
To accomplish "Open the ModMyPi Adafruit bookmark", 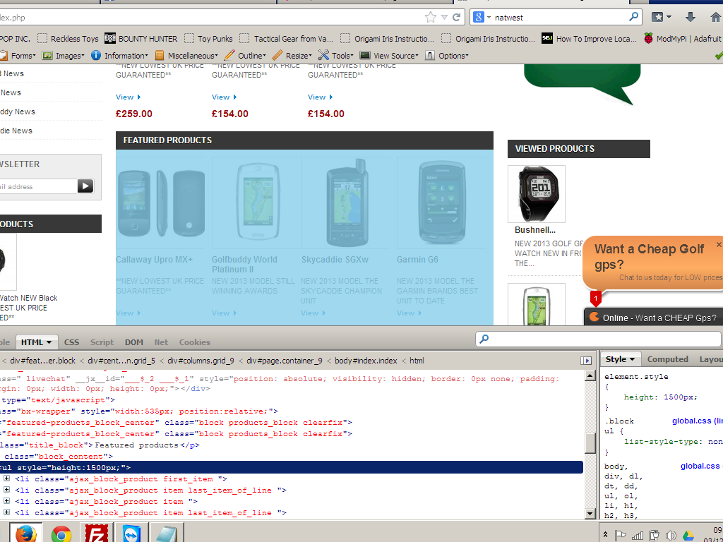I will tap(683, 39).
